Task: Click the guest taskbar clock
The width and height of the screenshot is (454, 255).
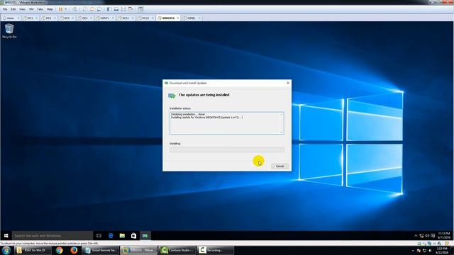Action: (x=443, y=235)
